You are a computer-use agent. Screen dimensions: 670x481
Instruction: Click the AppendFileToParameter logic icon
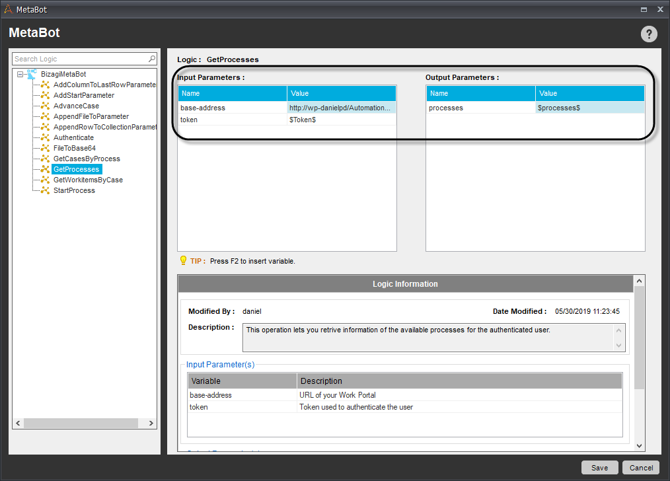pos(46,116)
